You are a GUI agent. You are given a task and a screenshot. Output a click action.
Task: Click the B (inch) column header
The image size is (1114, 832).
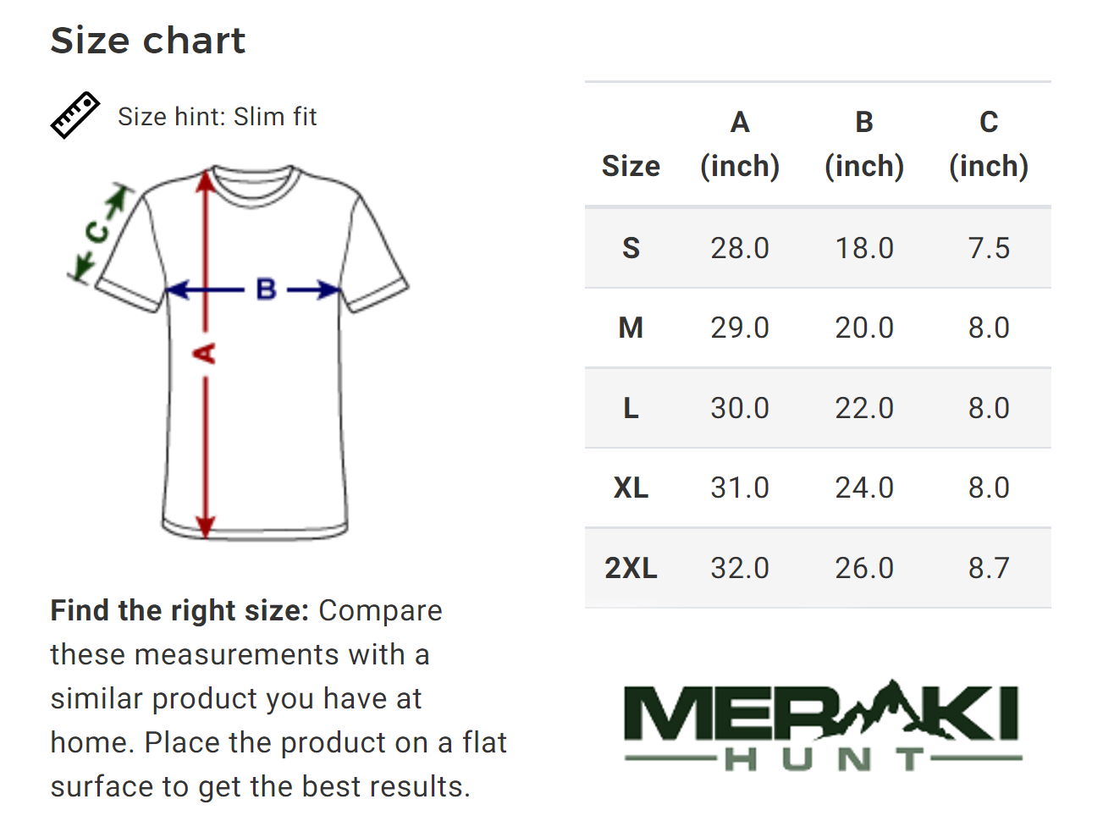(x=864, y=144)
